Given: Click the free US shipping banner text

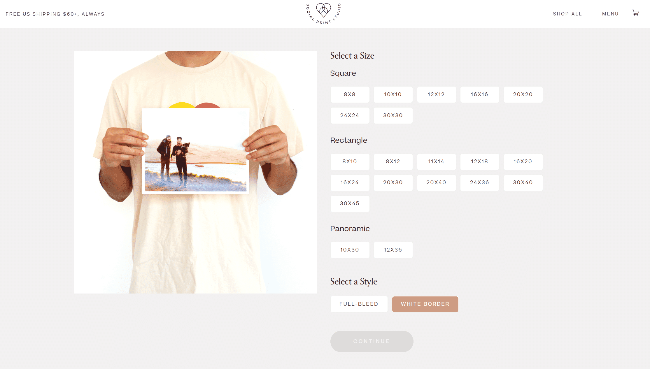Looking at the screenshot, I should [x=55, y=14].
